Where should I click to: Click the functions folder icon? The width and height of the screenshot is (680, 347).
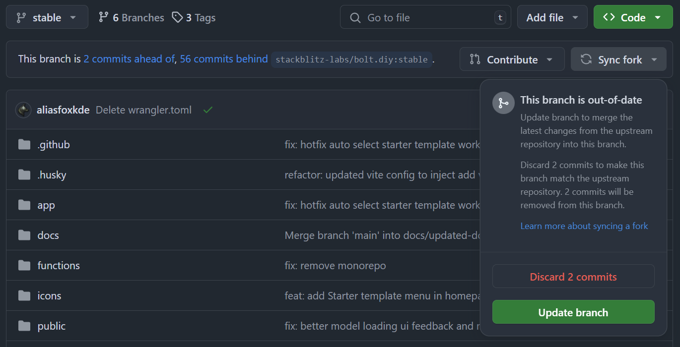pos(24,266)
